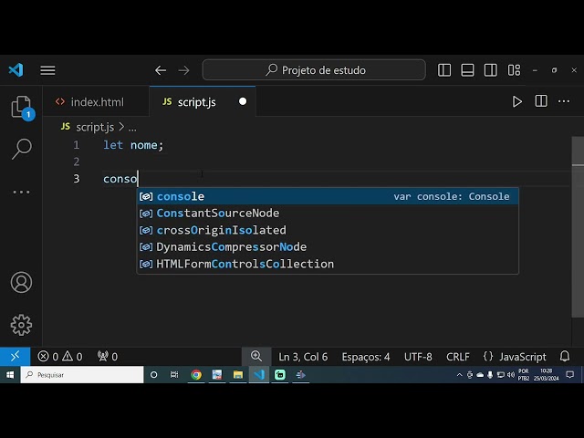This screenshot has width=584, height=438.
Task: Show additional activity bar views ellipsis
Action: point(21,193)
